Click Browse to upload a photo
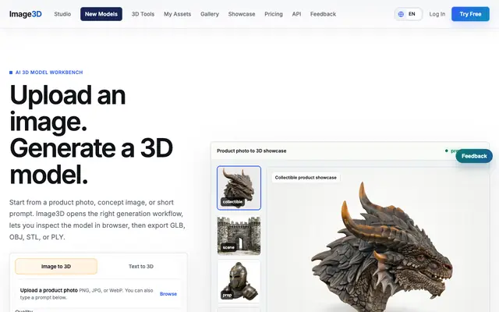Screen dimensions: 499x312 pos(168,294)
